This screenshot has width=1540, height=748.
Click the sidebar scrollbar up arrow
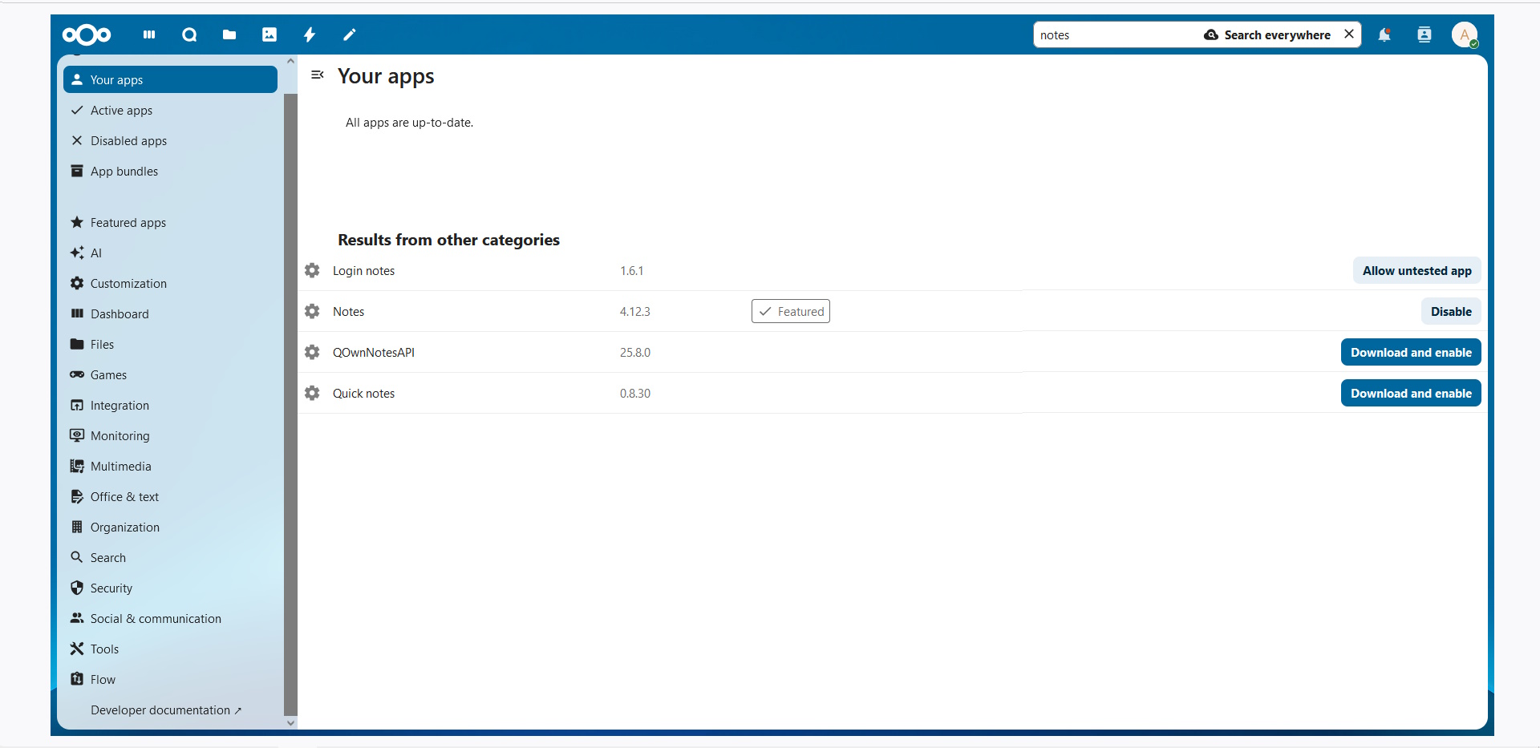tap(290, 61)
